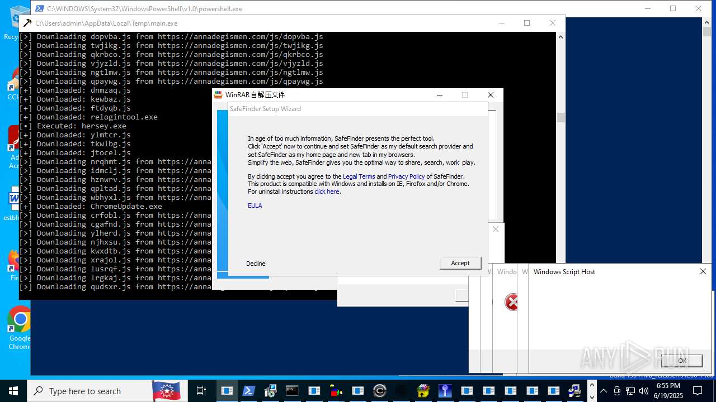
Task: Open the Windows Start menu
Action: pyautogui.click(x=13, y=391)
